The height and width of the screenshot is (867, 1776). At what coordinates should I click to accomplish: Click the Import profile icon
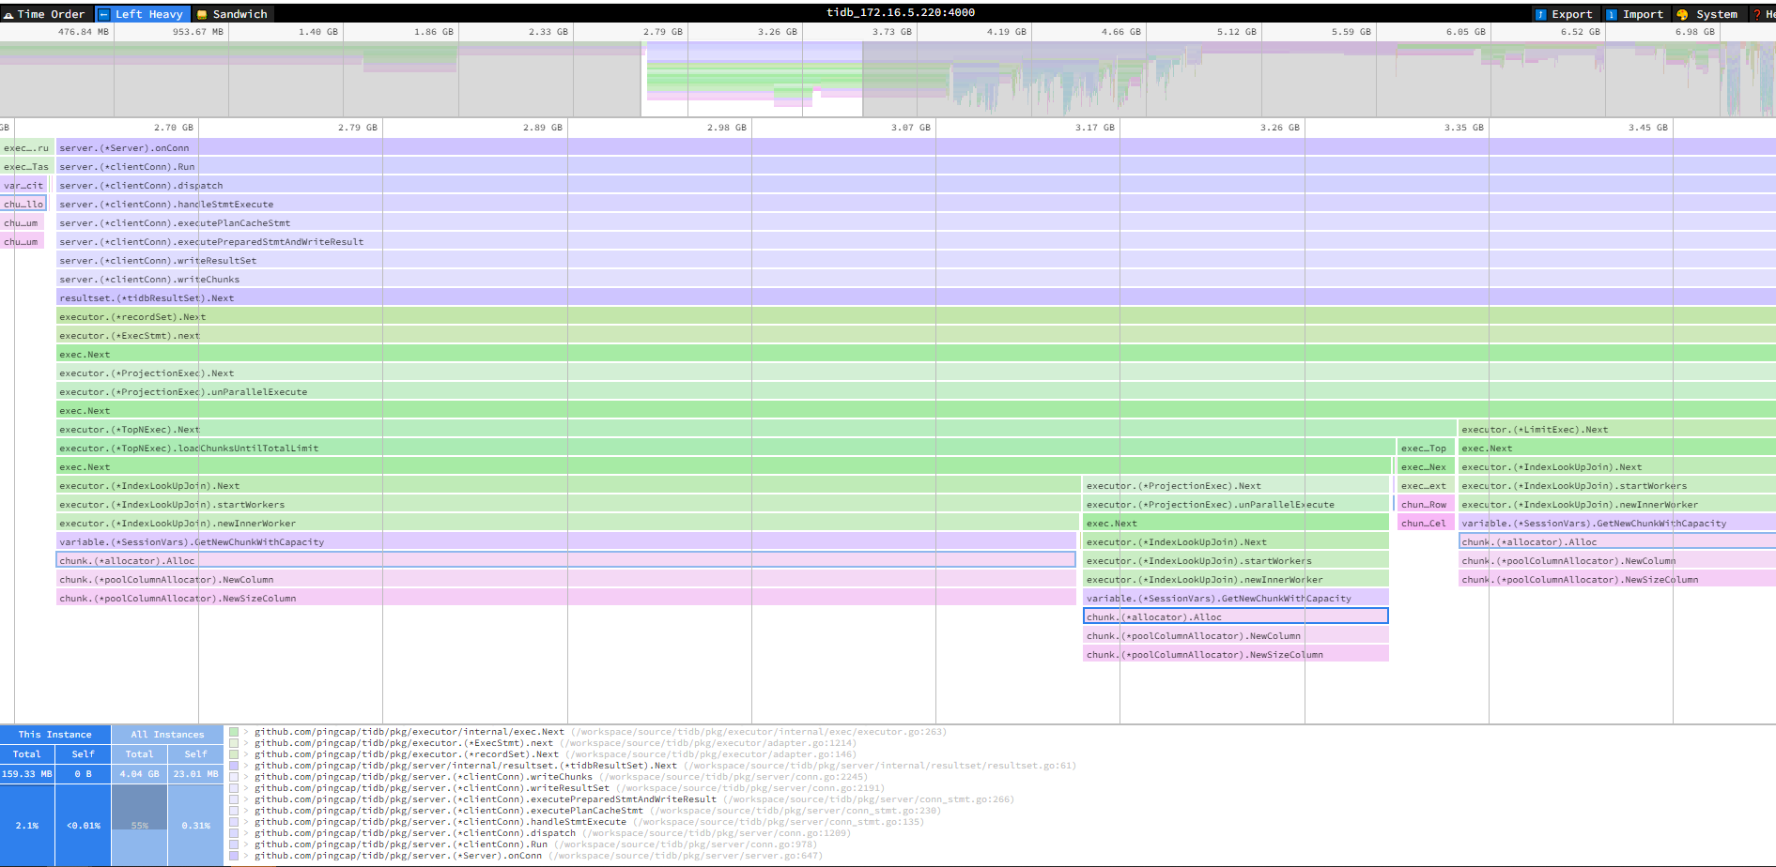pyautogui.click(x=1612, y=14)
